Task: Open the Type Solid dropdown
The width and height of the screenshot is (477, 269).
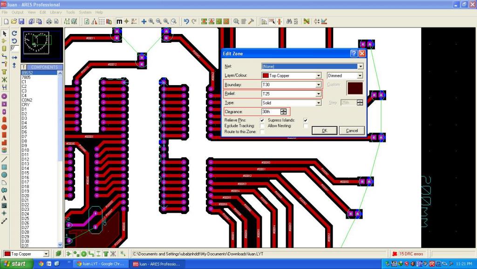Action: [318, 103]
